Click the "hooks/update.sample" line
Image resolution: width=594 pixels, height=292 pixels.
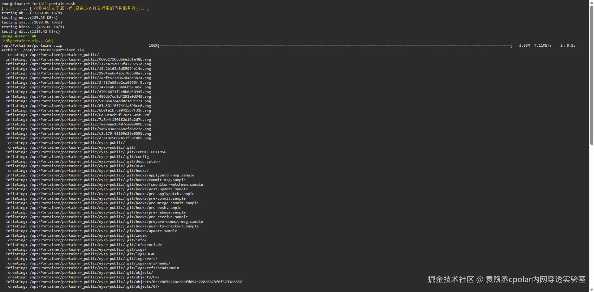92,231
